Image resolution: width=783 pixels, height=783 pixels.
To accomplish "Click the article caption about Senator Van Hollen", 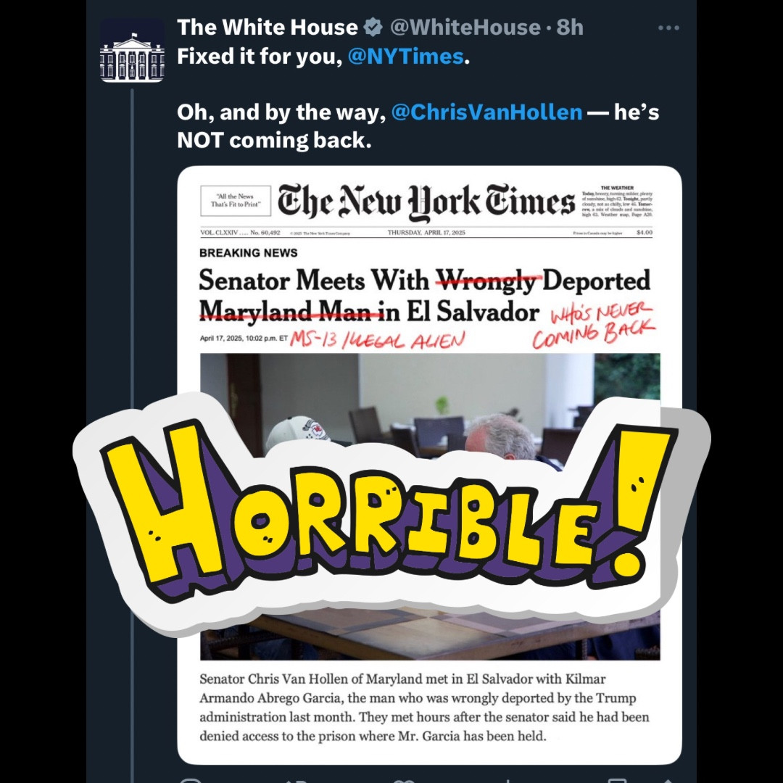I will point(424,707).
